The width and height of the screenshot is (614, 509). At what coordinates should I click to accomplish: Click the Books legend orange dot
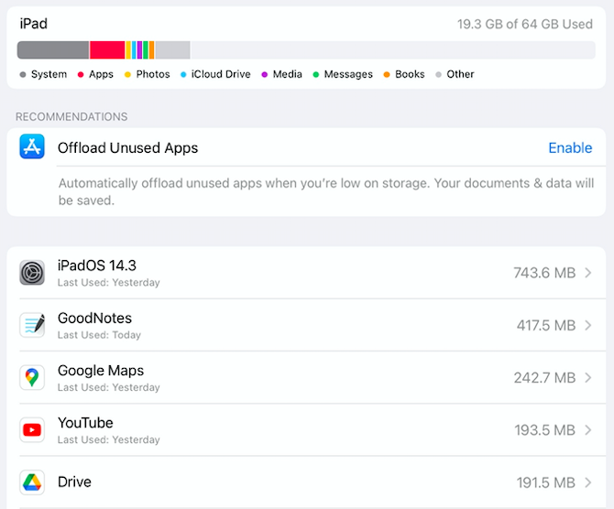pos(387,74)
